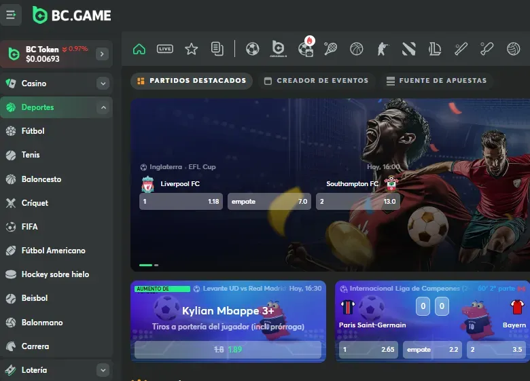Open the sidebar hamburger menu
This screenshot has height=381, width=530.
[11, 14]
